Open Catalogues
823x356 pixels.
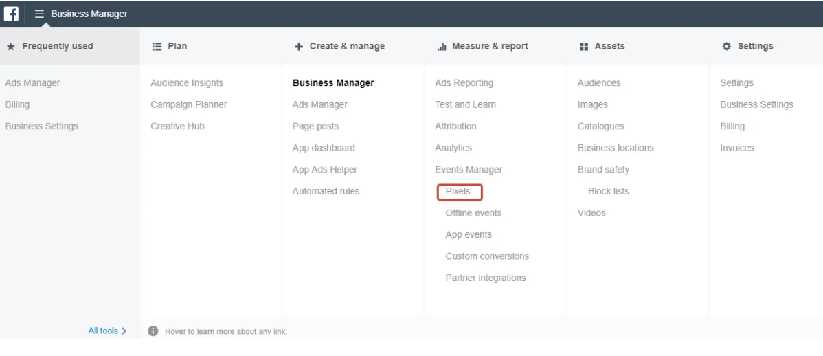[x=601, y=126]
